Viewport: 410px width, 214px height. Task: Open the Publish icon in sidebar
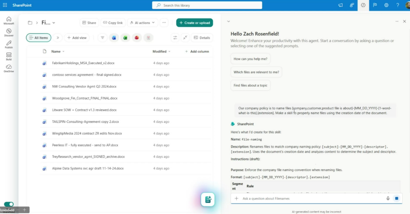[x=9, y=44]
